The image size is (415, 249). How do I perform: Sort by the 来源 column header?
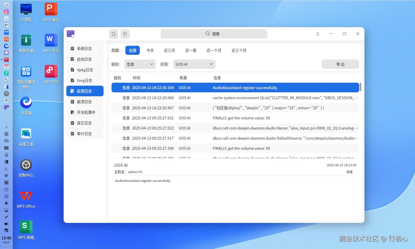point(194,78)
